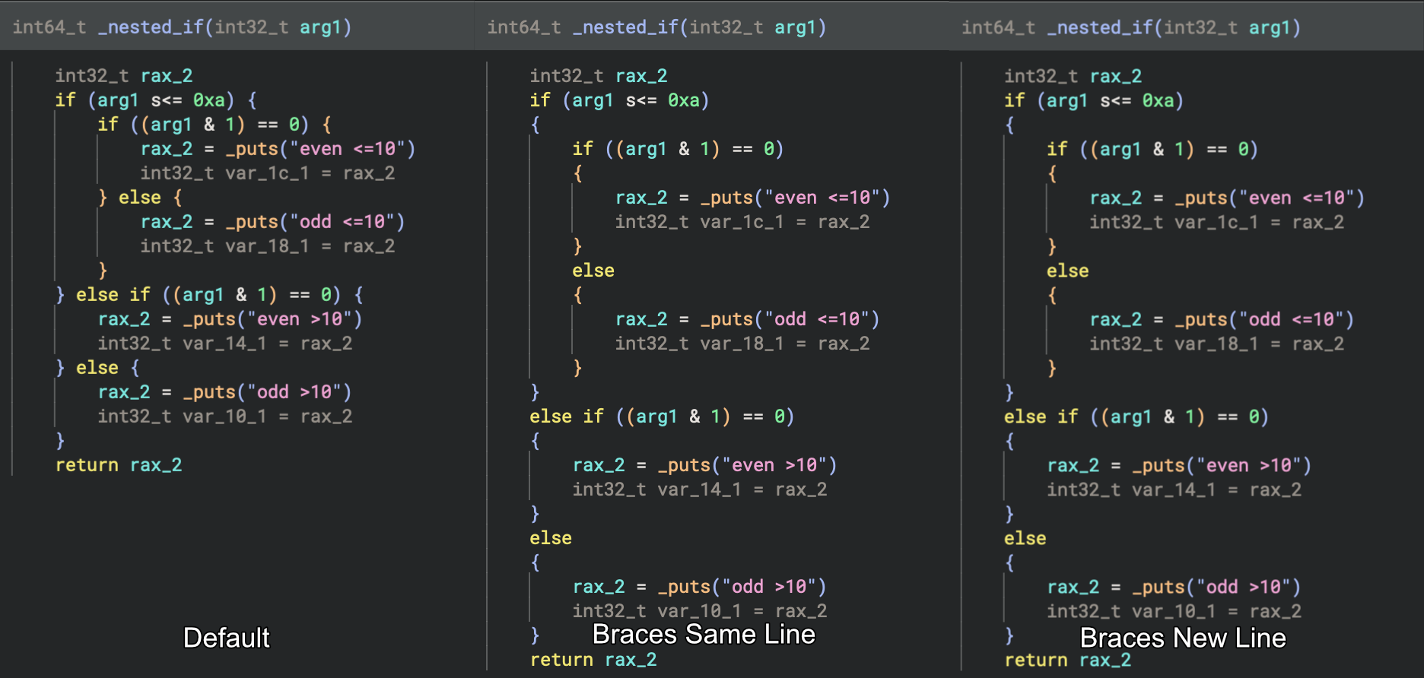Click the 0xa constant in middle pane
Viewport: 1424px width, 678px height.
[x=683, y=100]
